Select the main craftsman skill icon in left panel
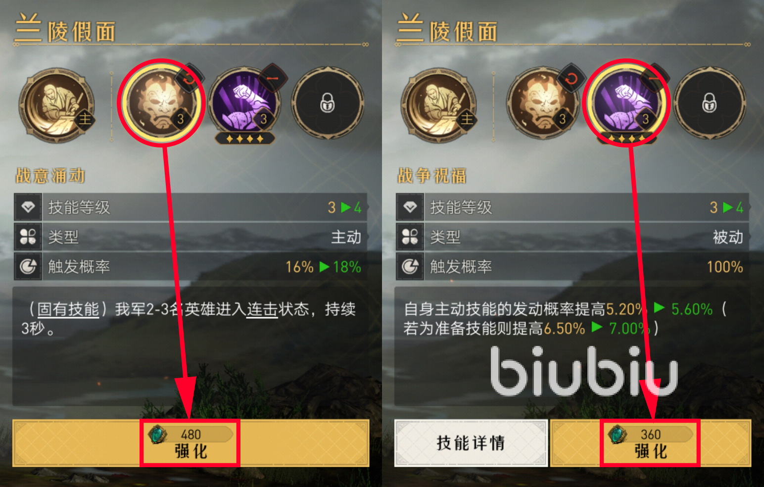Viewport: 764px width, 487px height. pyautogui.click(x=56, y=105)
